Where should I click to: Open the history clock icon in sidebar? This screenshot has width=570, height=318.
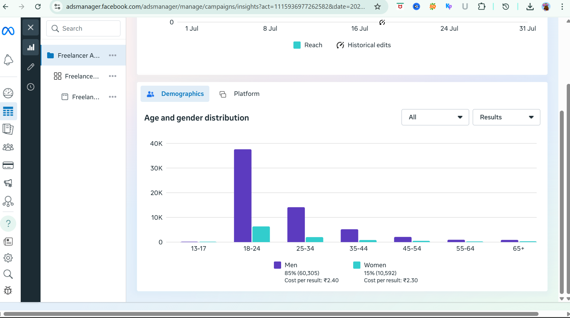click(x=31, y=87)
